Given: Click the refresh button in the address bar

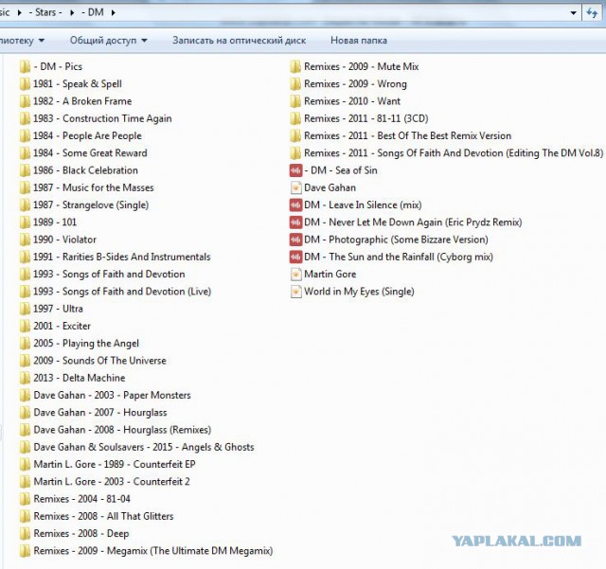Looking at the screenshot, I should (592, 12).
